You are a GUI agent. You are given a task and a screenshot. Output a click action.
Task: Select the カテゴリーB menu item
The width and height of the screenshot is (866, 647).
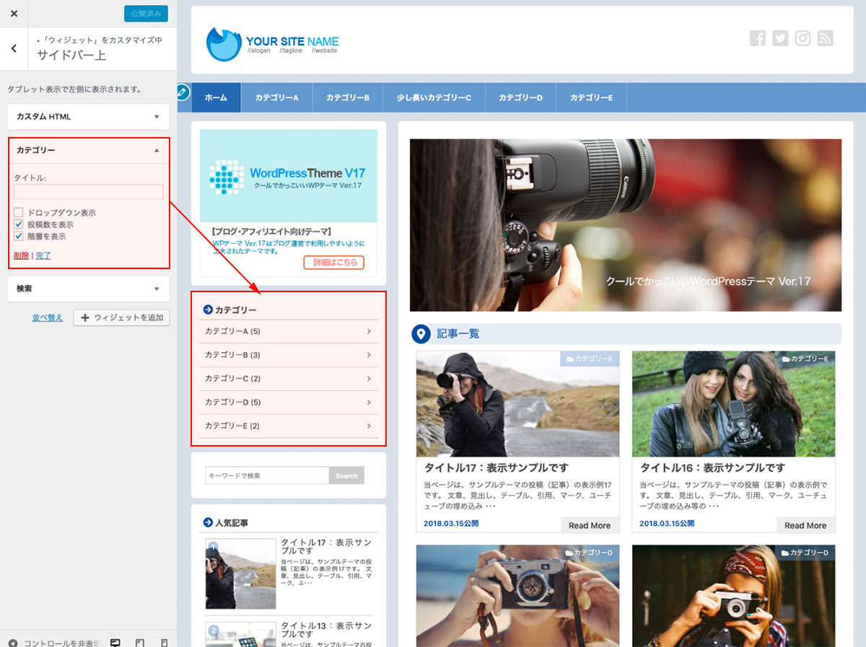[348, 97]
